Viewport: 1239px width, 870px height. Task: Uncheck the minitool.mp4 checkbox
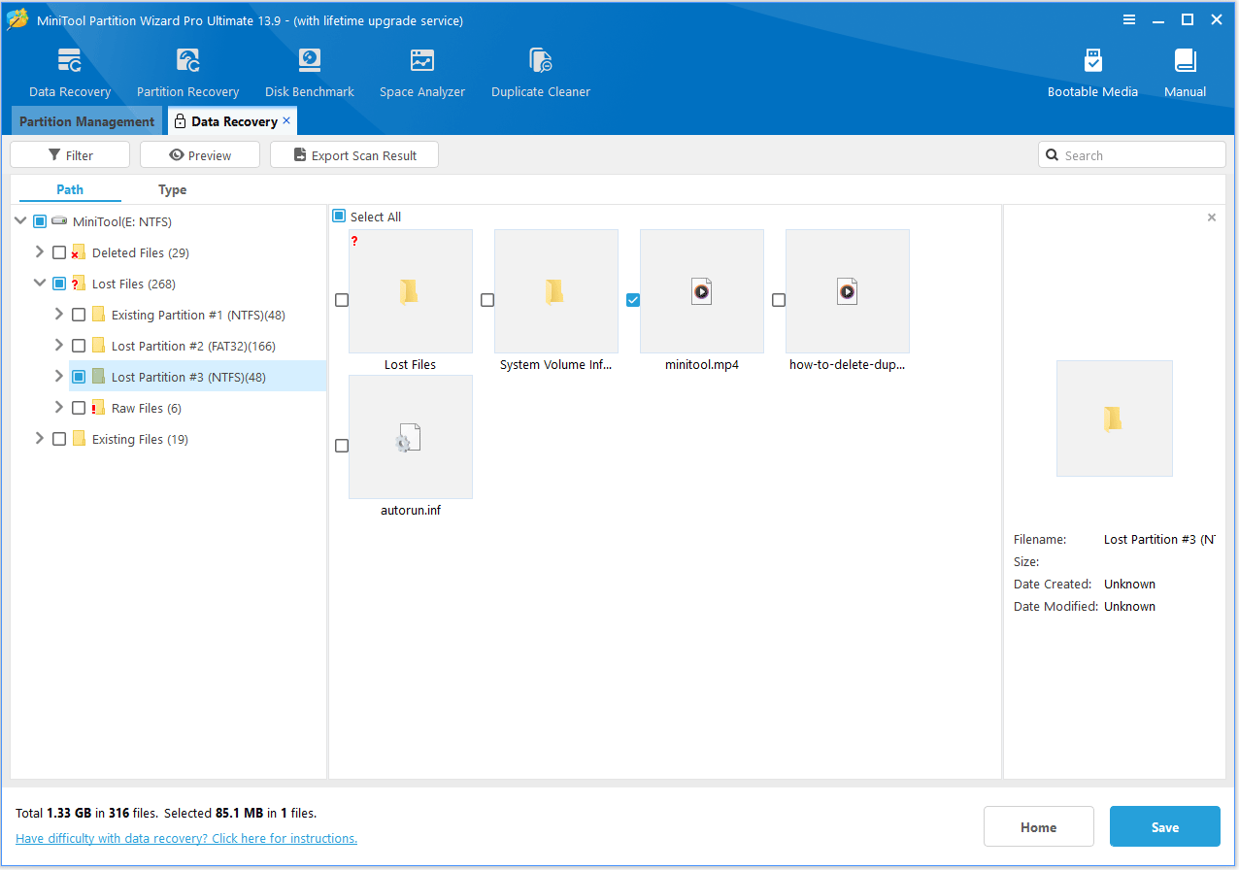tap(633, 300)
